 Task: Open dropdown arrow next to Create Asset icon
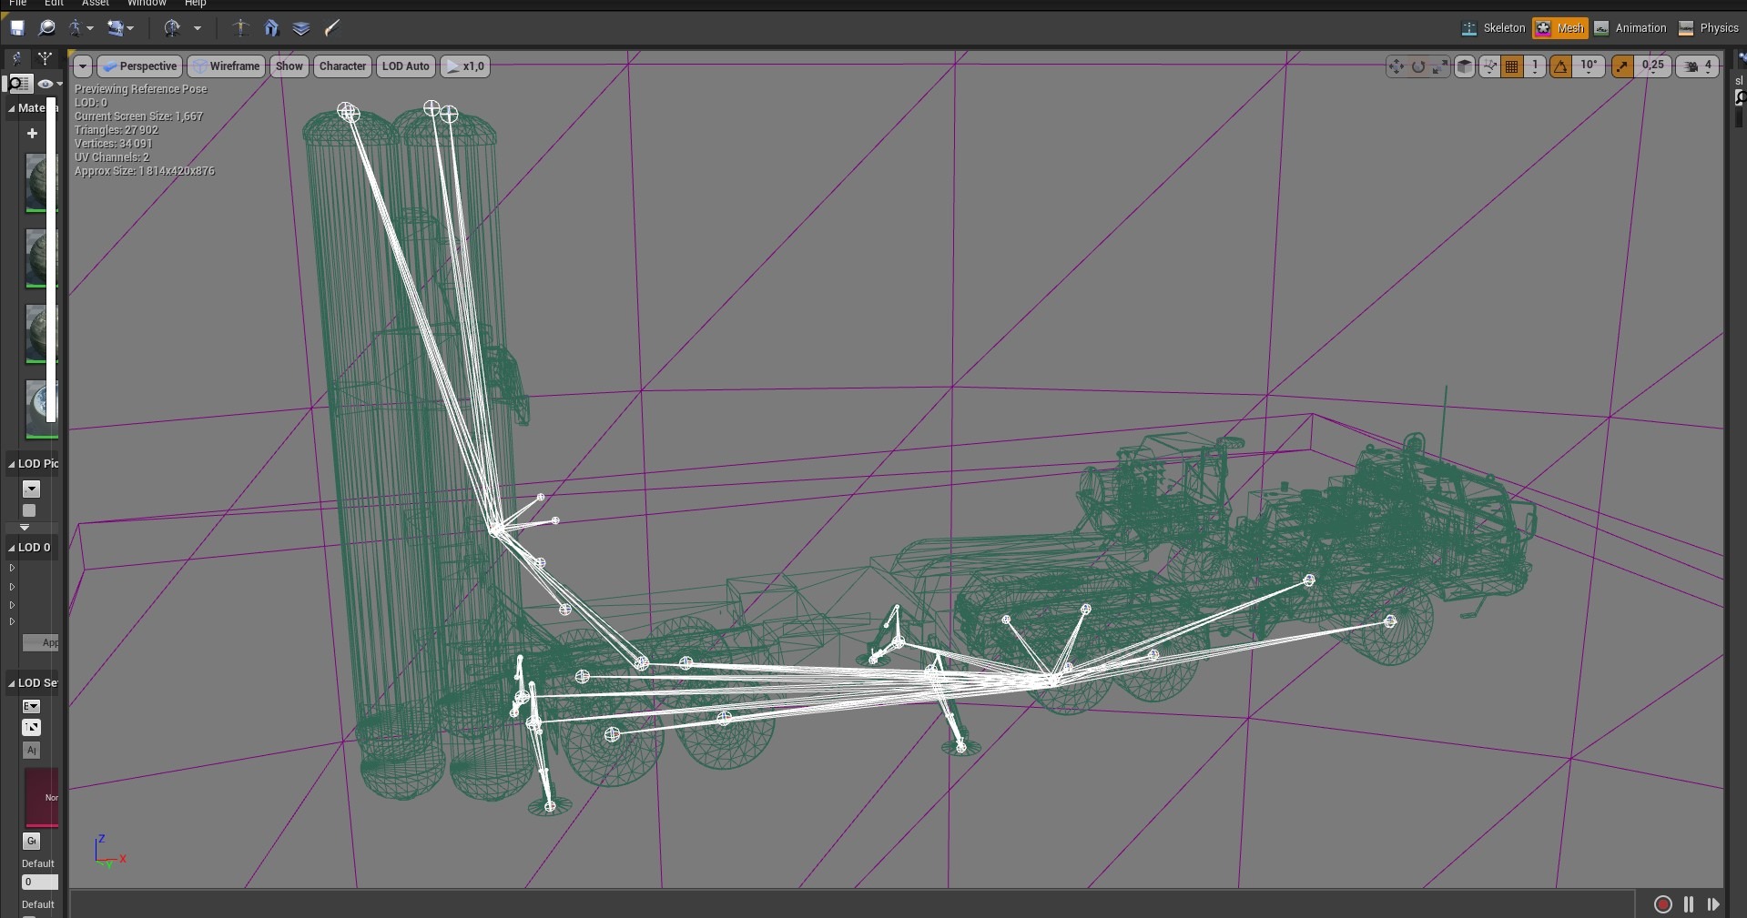pos(90,29)
